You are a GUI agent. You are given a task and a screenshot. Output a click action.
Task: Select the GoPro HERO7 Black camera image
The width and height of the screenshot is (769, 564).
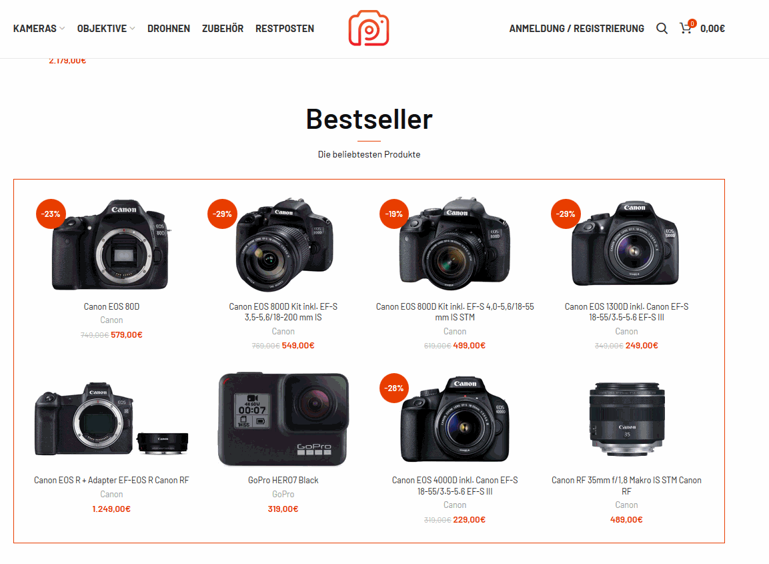pos(283,418)
